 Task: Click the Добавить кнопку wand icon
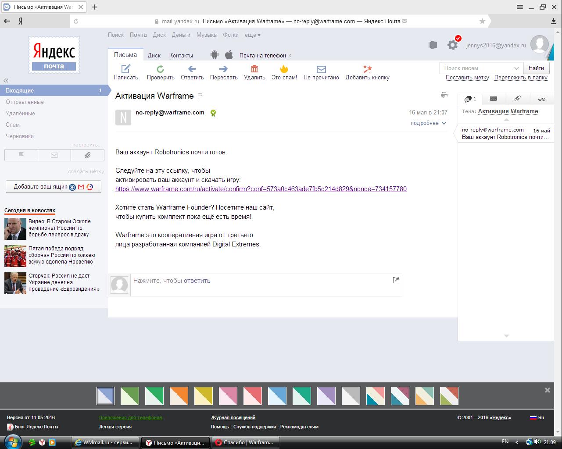click(x=367, y=69)
